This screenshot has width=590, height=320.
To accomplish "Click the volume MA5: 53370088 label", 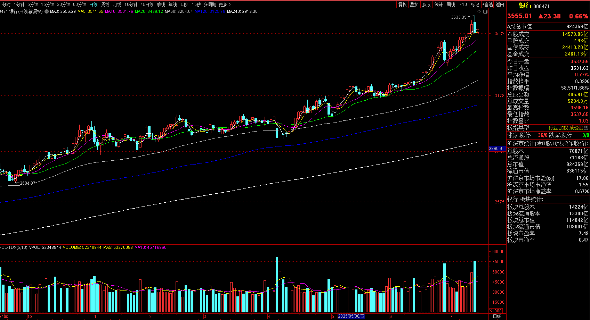I will pos(118,247).
